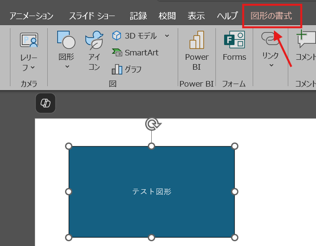
Task: Click the レリーフ cameo icon
Action: pyautogui.click(x=29, y=40)
